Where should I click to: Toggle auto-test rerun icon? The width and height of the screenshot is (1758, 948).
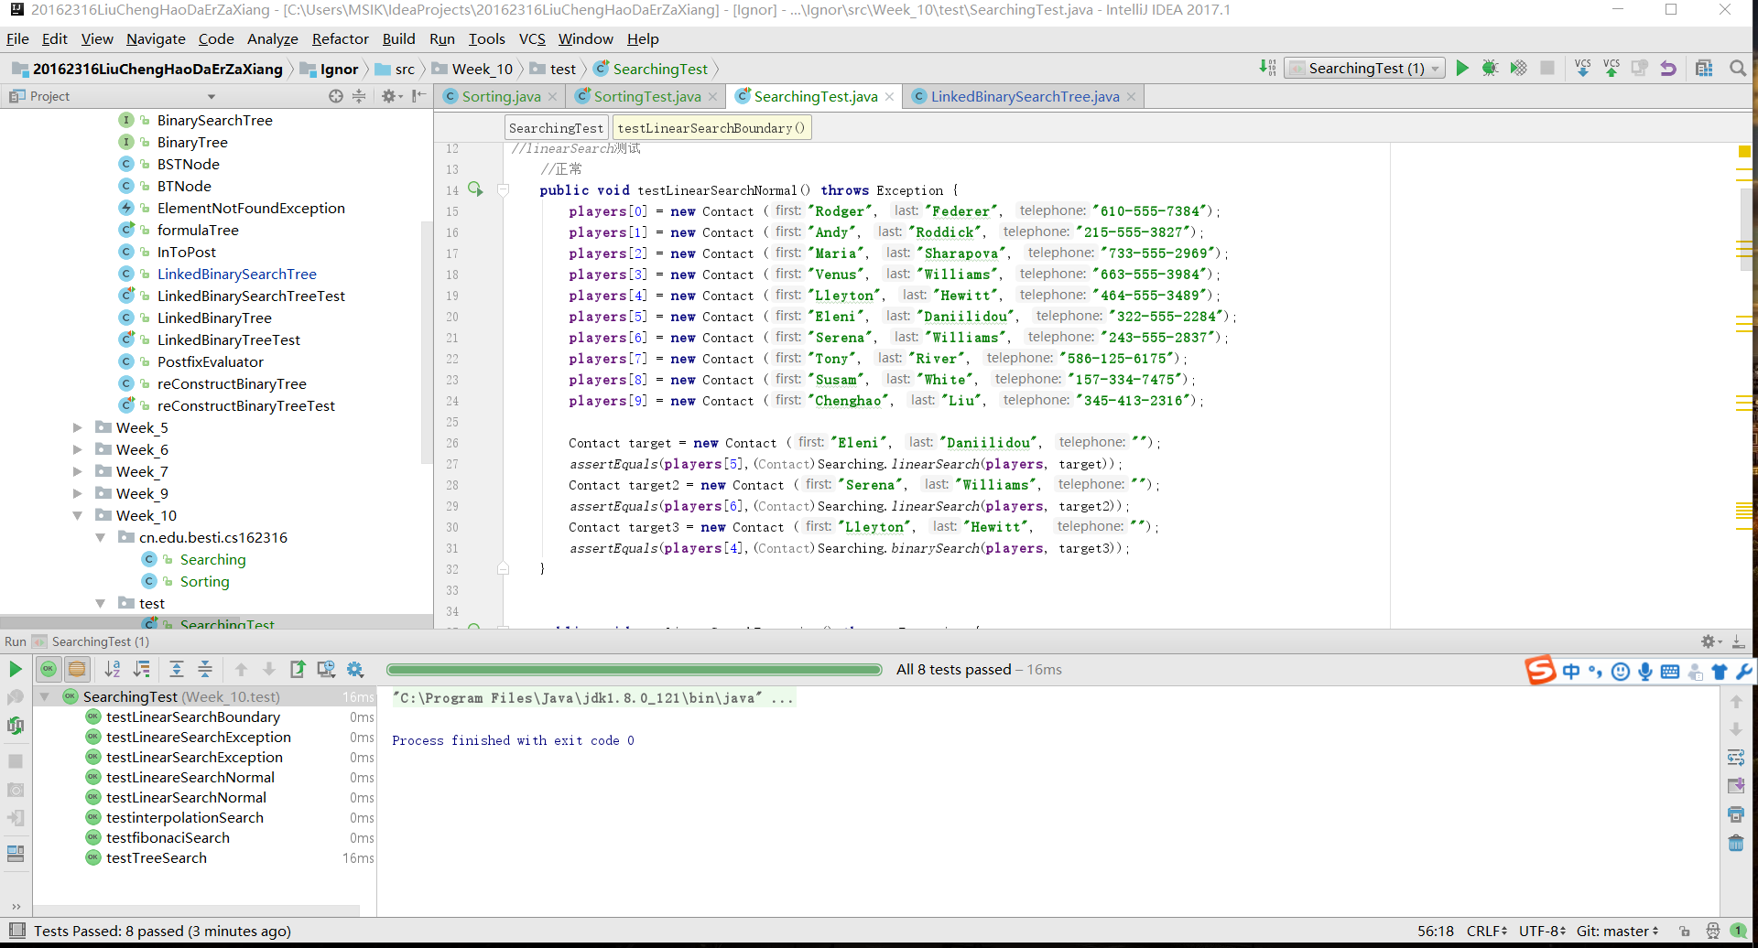tap(15, 726)
